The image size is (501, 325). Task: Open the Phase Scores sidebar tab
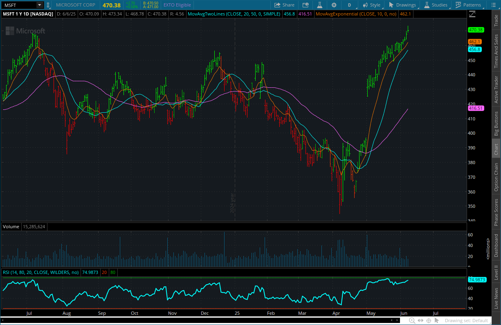pos(496,212)
